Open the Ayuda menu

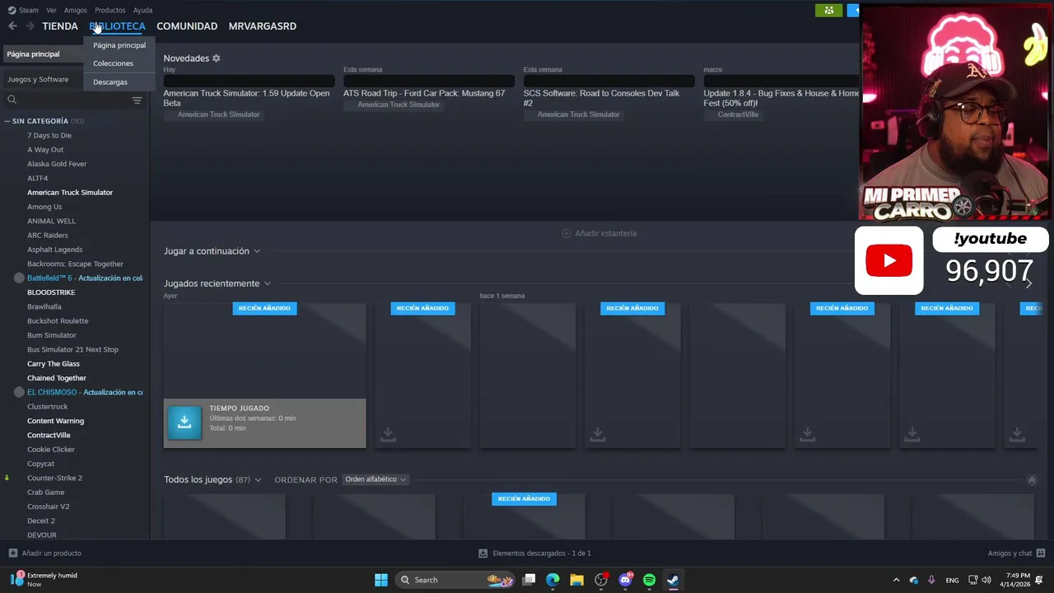pos(142,10)
